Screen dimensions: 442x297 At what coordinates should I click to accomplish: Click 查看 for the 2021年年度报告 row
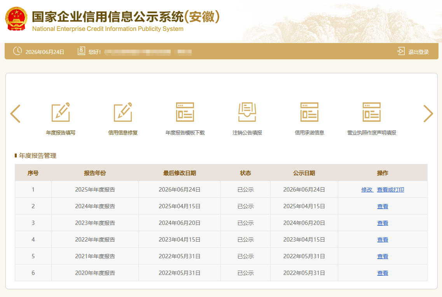pos(383,256)
